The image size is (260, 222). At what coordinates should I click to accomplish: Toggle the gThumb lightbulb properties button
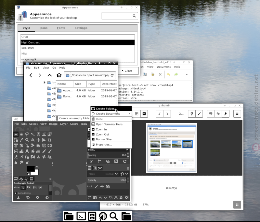coord(192,114)
